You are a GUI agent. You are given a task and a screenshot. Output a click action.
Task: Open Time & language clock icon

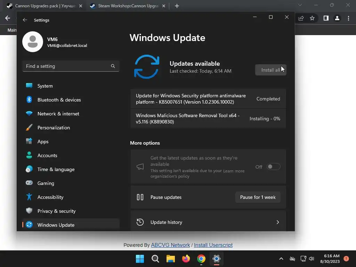click(x=29, y=169)
